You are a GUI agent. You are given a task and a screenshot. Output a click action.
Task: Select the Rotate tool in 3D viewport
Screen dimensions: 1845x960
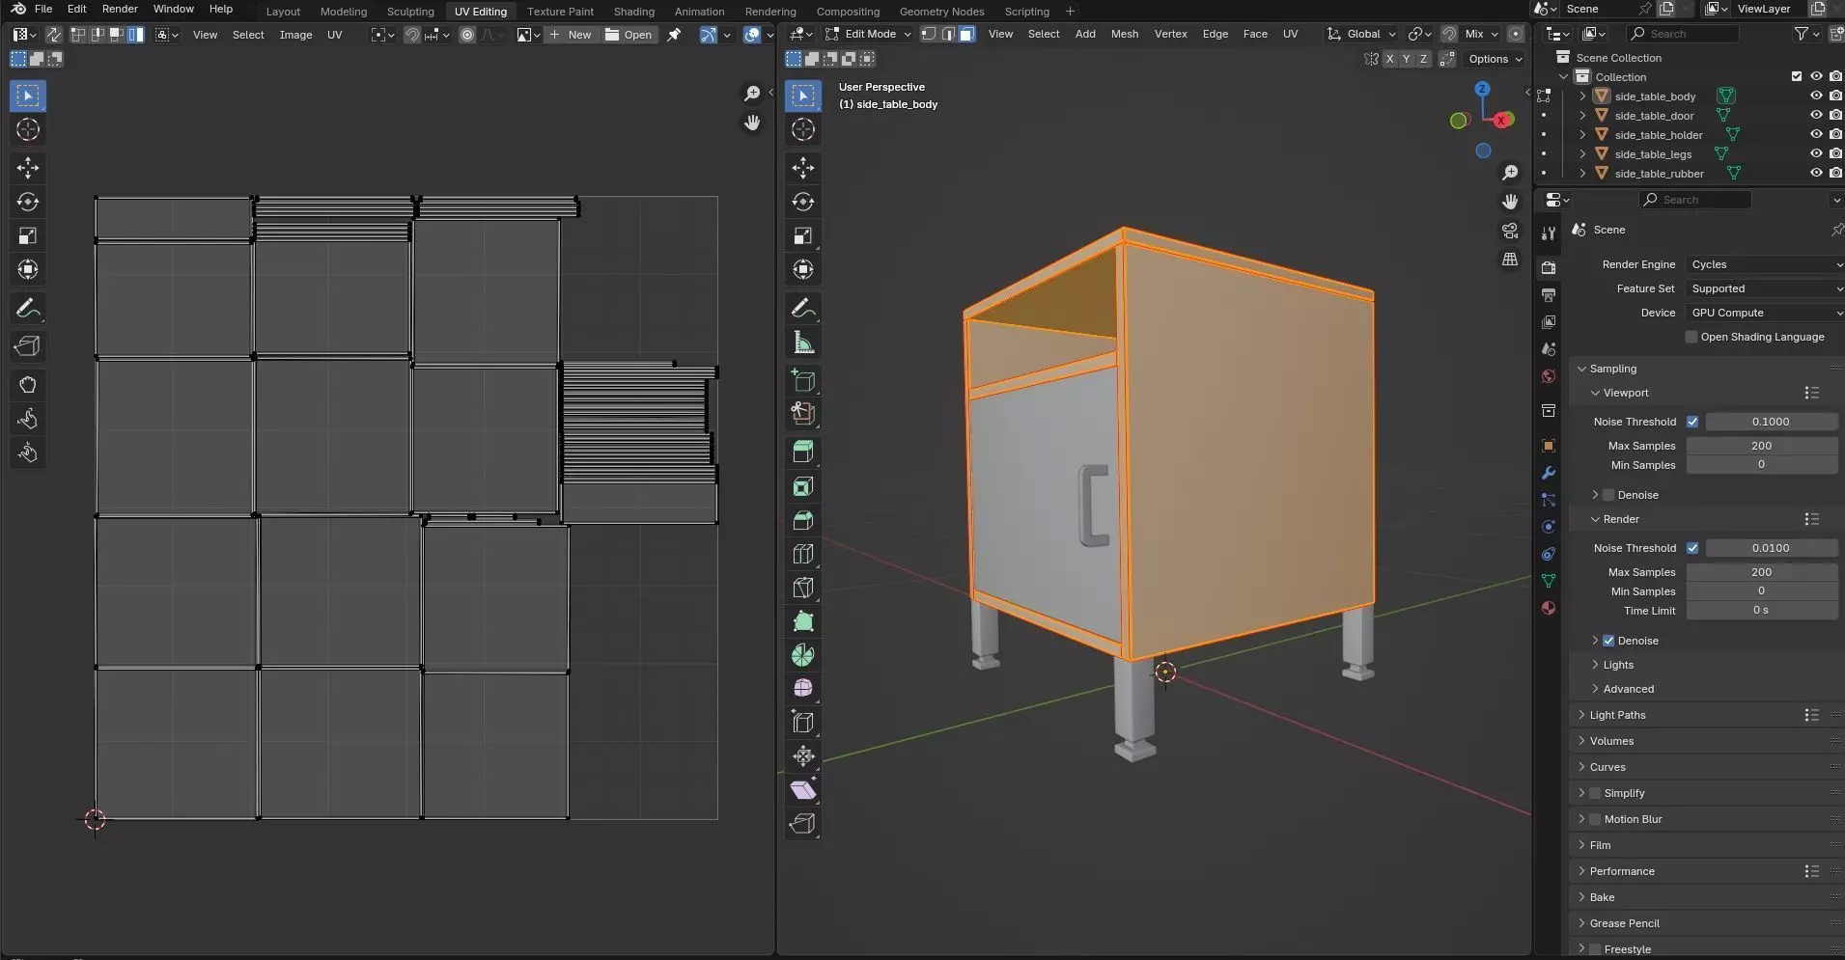pyautogui.click(x=803, y=202)
